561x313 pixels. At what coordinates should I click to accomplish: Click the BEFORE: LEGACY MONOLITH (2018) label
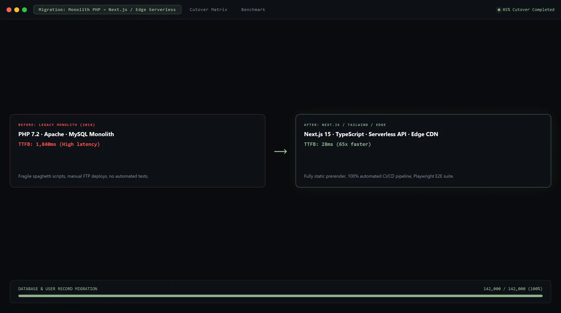(x=57, y=125)
